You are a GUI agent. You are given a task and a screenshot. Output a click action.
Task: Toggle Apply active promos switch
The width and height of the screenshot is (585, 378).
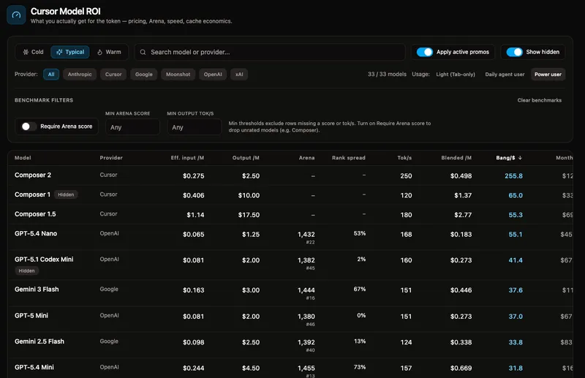pyautogui.click(x=425, y=52)
